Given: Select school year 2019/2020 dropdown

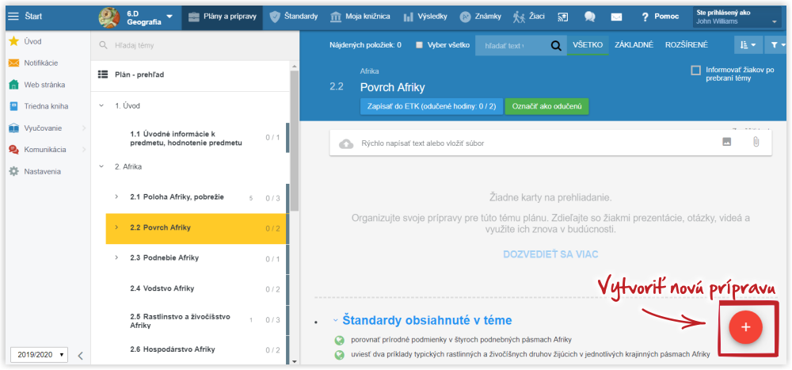Looking at the screenshot, I should pos(39,355).
